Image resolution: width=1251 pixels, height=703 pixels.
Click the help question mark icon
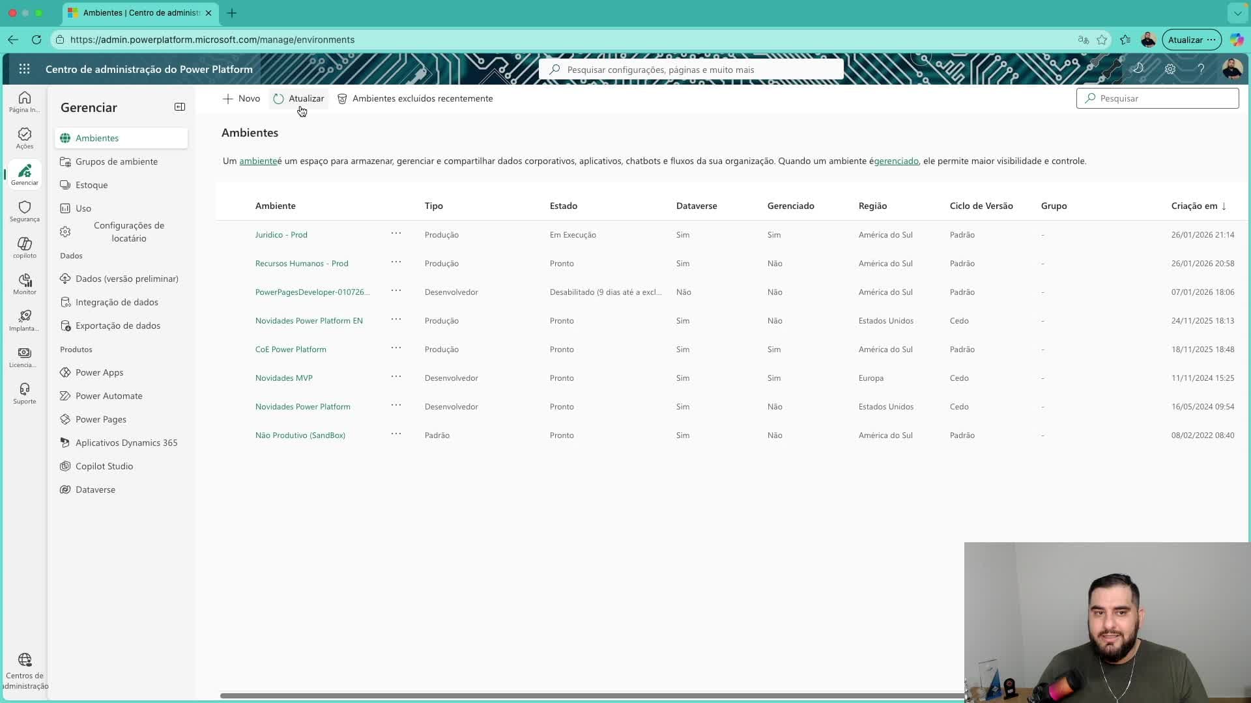(x=1201, y=69)
